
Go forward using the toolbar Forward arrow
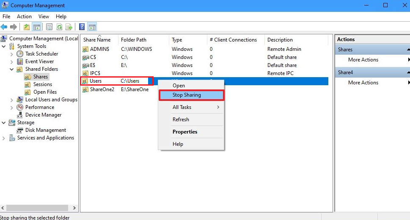[14, 27]
